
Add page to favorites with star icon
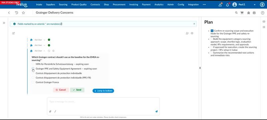point(23,13)
